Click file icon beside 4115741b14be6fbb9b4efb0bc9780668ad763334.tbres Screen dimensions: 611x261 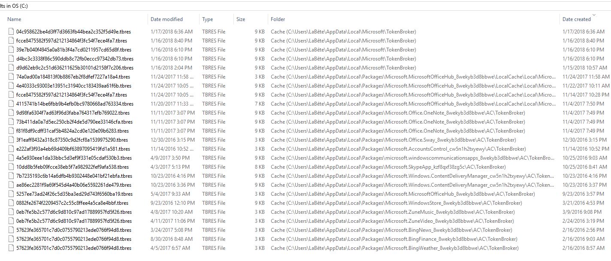coord(12,104)
